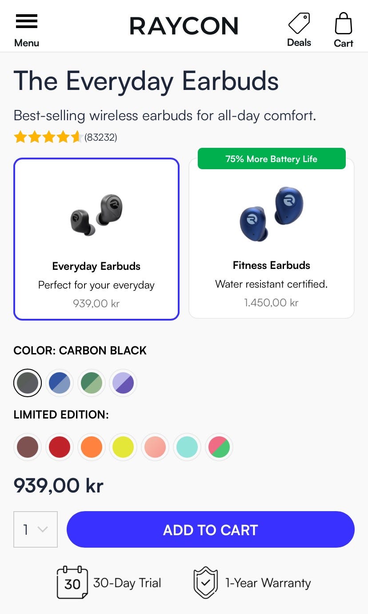Open the hamburger Menu icon
This screenshot has width=368, height=614.
pos(27,22)
